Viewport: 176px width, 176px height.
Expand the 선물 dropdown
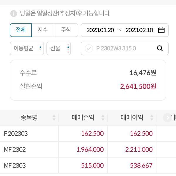click(59, 48)
